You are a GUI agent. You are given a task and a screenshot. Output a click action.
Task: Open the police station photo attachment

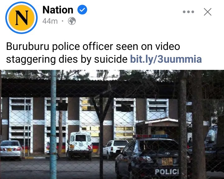[112, 124]
